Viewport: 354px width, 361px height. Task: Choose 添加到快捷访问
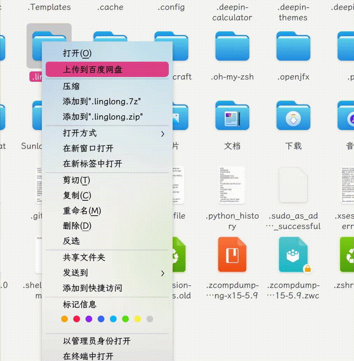pyautogui.click(x=107, y=288)
